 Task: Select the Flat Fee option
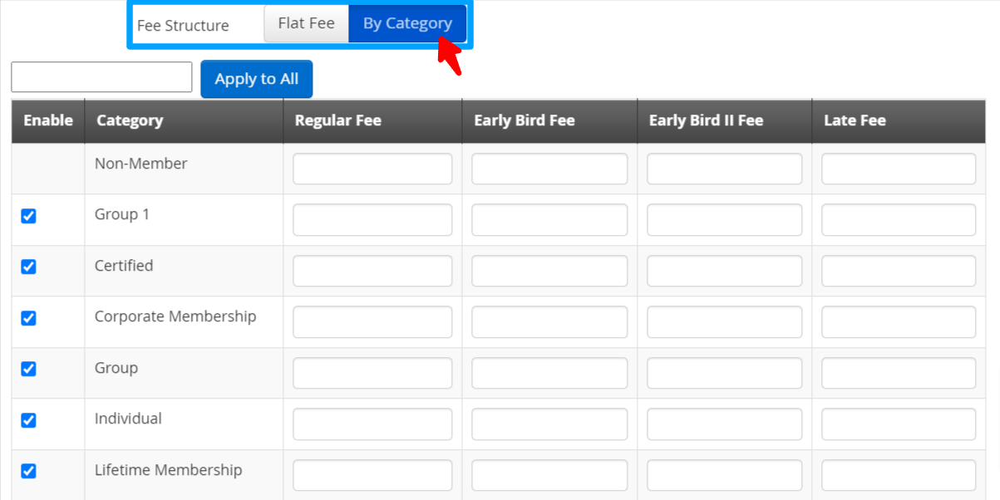(306, 23)
